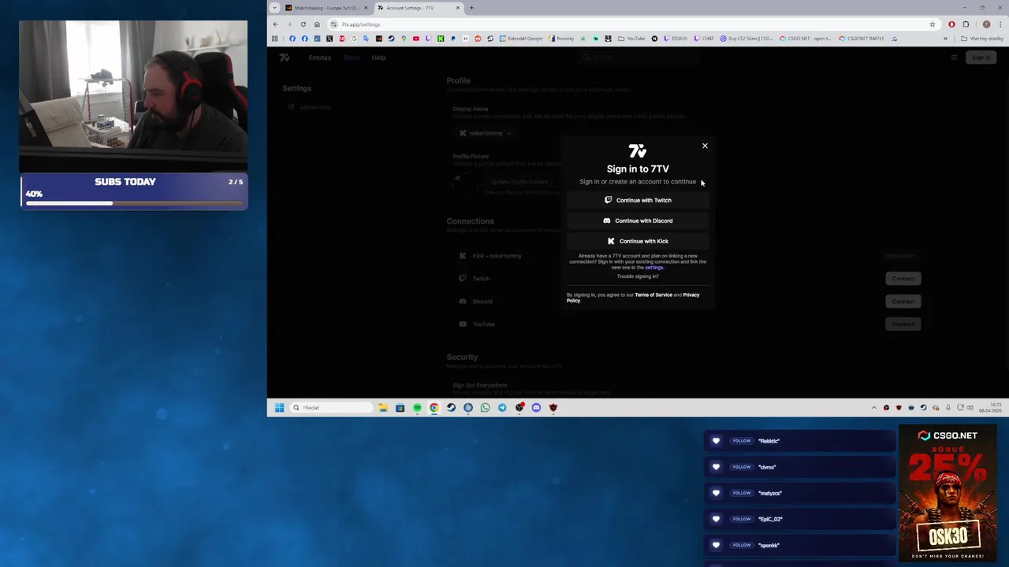This screenshot has width=1009, height=567.
Task: Open CHAT bookmark
Action: click(x=704, y=39)
